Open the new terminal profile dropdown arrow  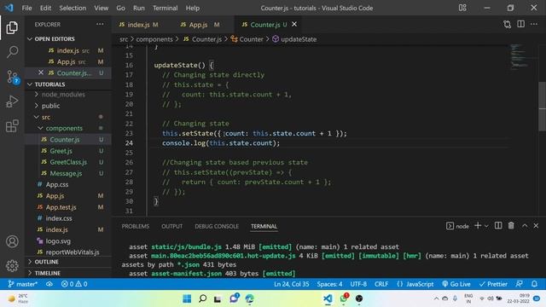click(x=486, y=226)
